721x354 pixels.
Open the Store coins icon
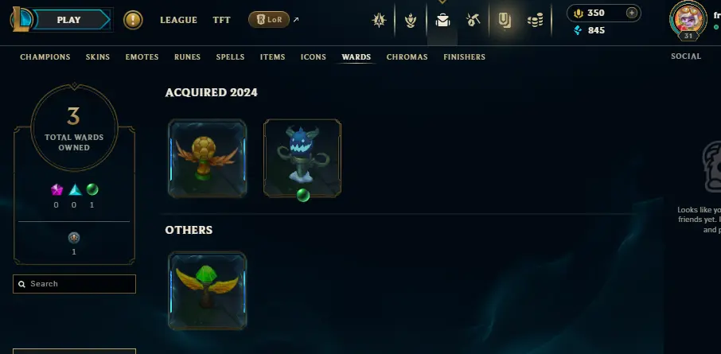(x=535, y=20)
